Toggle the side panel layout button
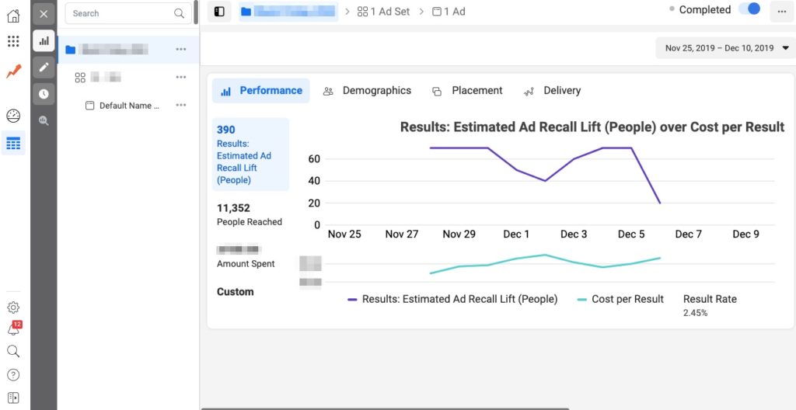 pos(219,12)
